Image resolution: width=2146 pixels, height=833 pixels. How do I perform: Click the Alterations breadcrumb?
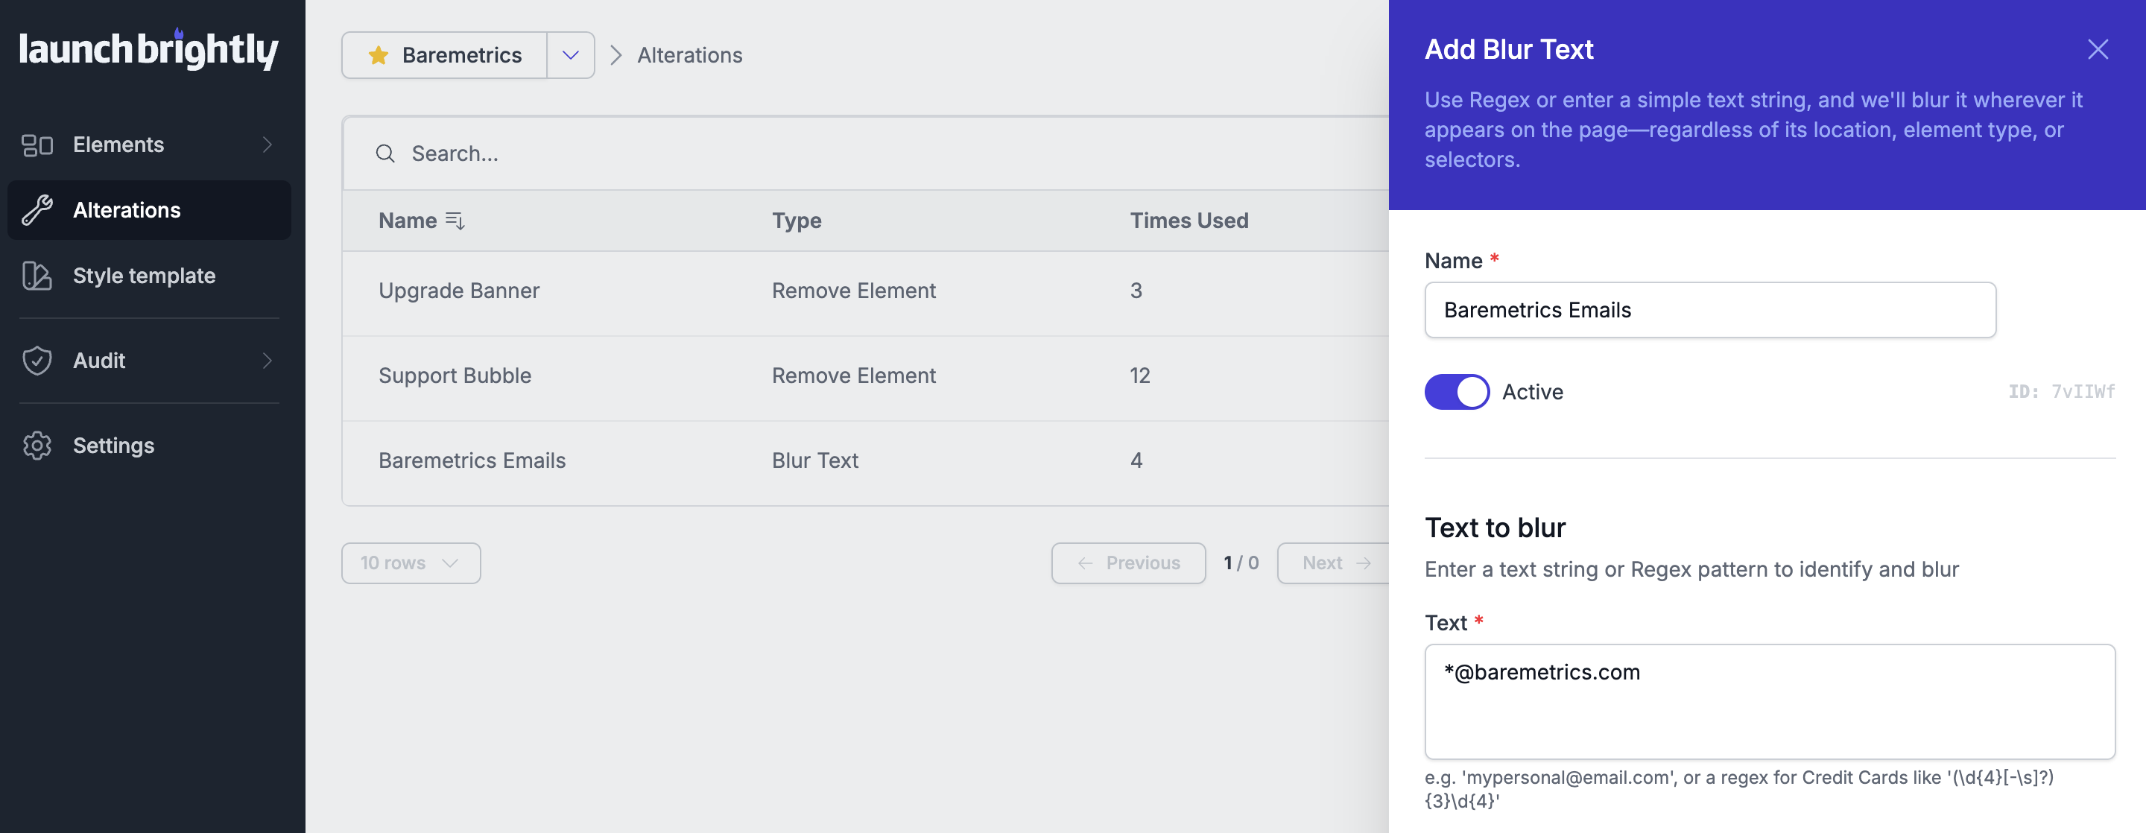point(690,55)
